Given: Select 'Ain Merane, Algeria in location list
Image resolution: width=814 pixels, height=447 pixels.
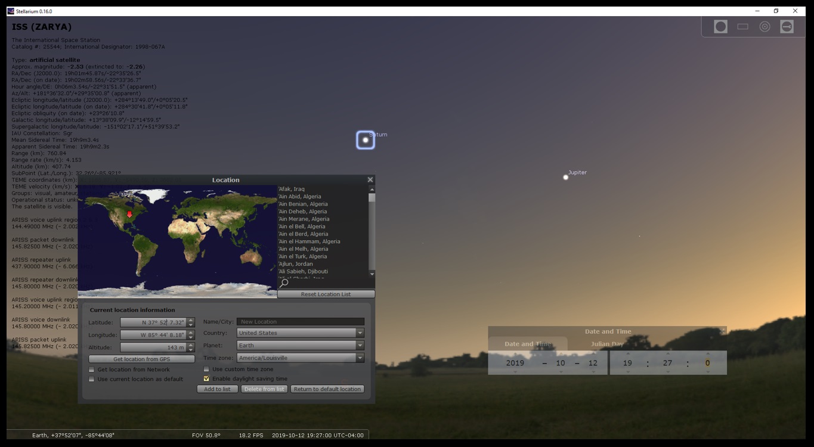Looking at the screenshot, I should coord(323,219).
